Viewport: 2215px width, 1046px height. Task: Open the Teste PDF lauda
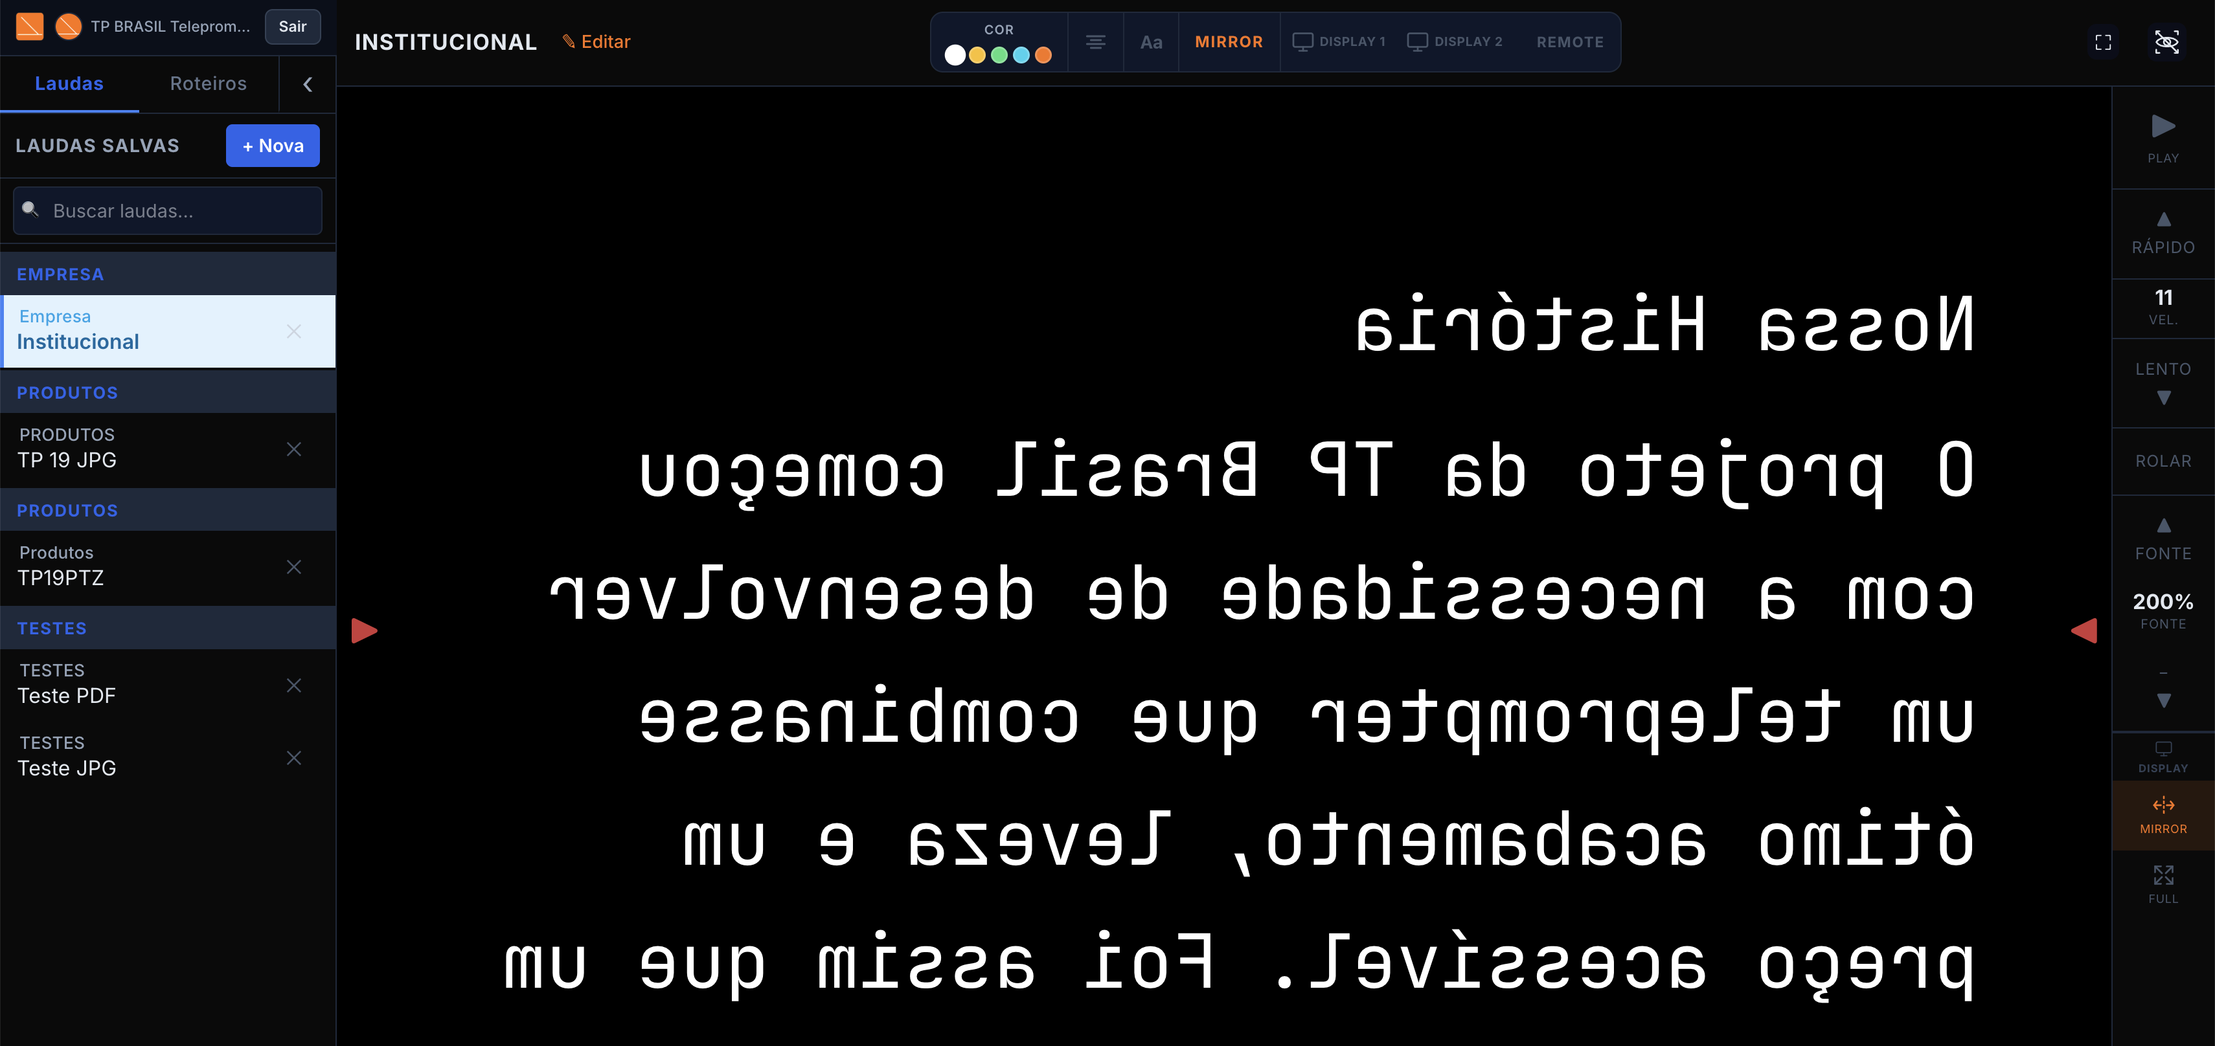[x=168, y=684]
